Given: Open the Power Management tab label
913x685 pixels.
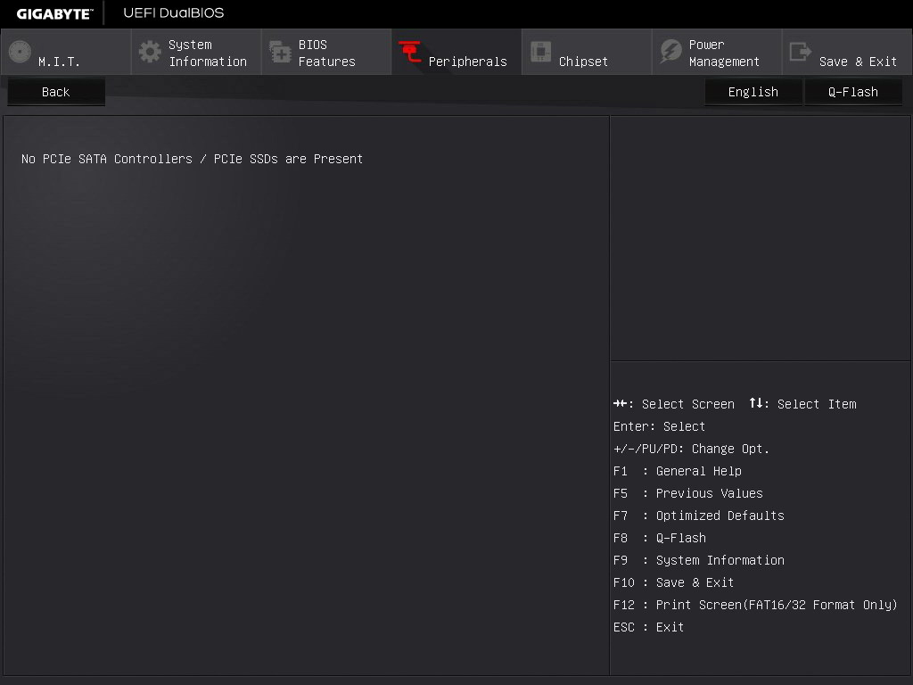Looking at the screenshot, I should click(x=724, y=53).
